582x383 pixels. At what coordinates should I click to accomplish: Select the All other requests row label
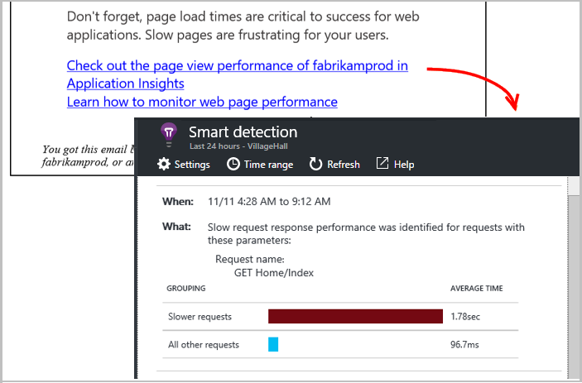203,345
